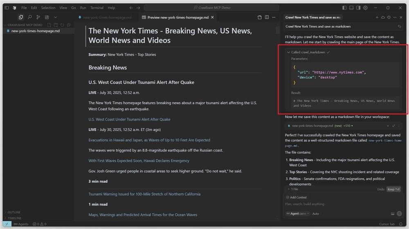Click the attach image icon in chat input
The image size is (409, 229).
point(393,213)
